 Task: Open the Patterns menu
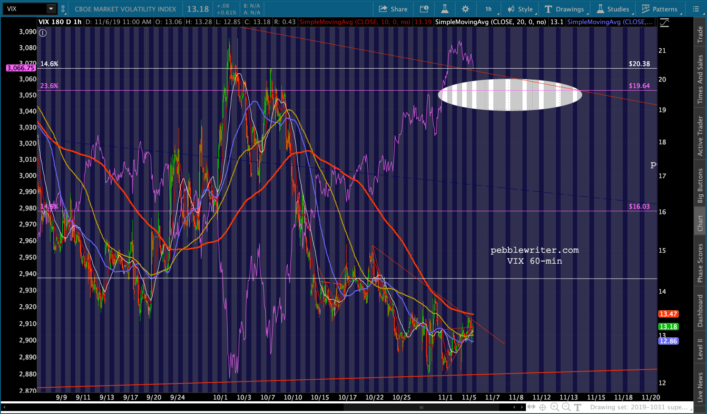pos(660,9)
